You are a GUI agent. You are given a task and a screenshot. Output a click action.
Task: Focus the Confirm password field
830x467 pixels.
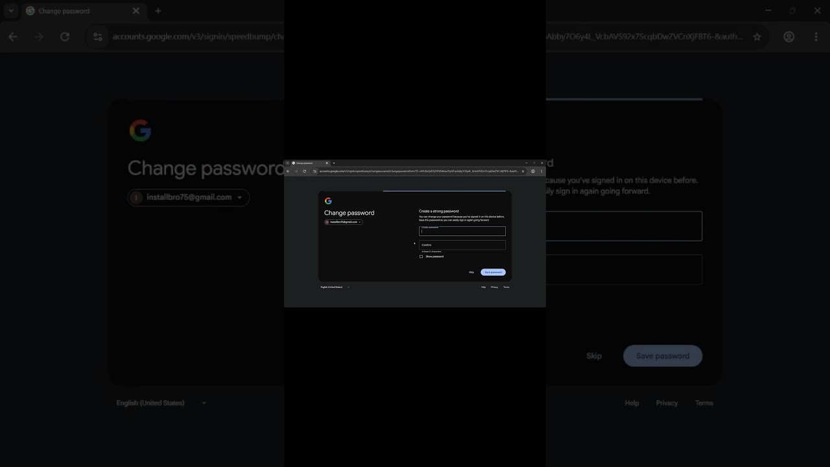pyautogui.click(x=462, y=245)
